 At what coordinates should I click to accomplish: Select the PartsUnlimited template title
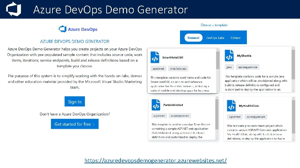173,105
